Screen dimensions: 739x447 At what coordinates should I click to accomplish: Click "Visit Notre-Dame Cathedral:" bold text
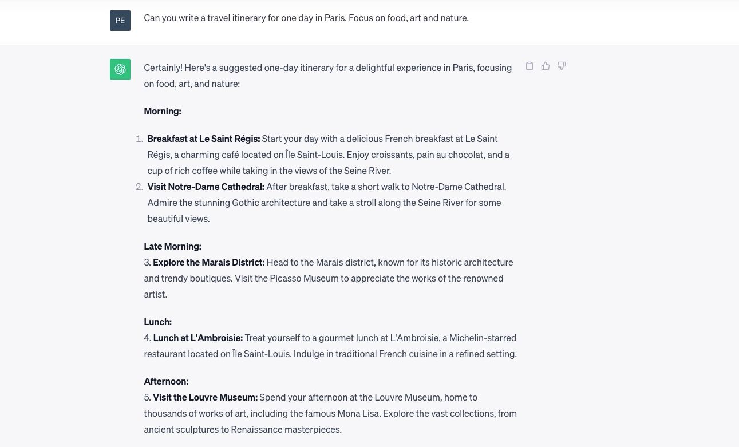pyautogui.click(x=206, y=187)
